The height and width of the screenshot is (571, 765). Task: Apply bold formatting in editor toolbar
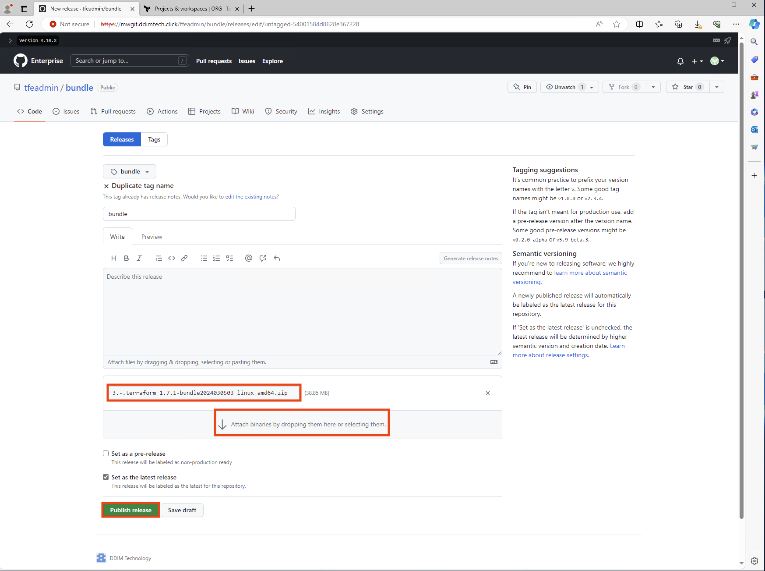tap(126, 258)
